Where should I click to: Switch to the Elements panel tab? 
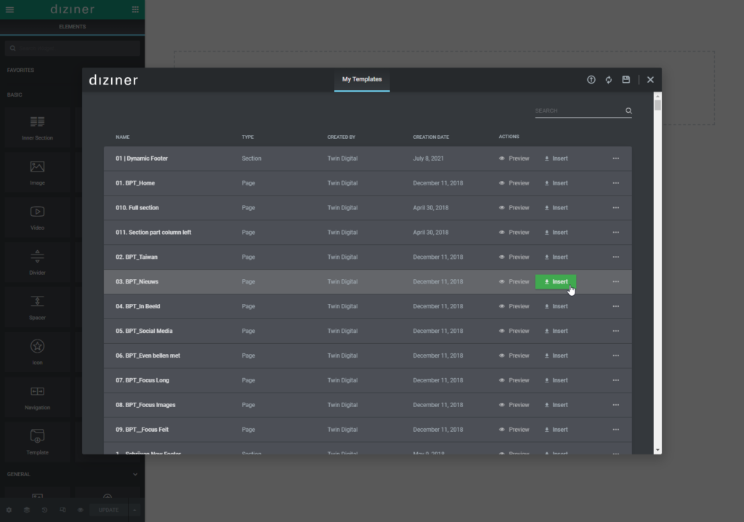click(72, 27)
